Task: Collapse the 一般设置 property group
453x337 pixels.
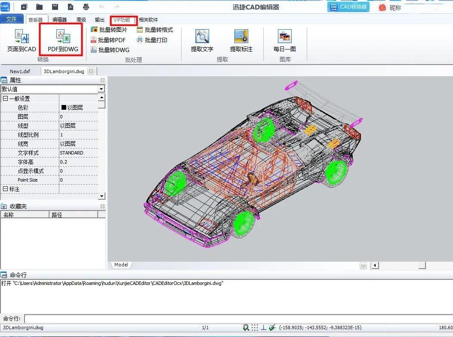Action: tap(5, 99)
